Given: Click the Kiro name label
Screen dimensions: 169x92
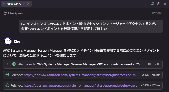Looking at the screenshot, I should pyautogui.click(x=17, y=41).
